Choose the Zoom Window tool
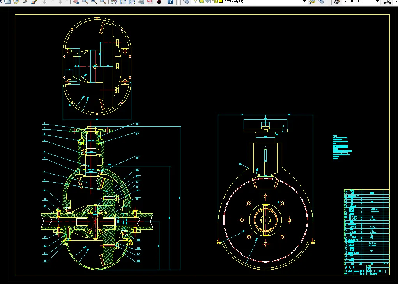Viewport: 398px width, 284px height. pyautogui.click(x=94, y=1)
